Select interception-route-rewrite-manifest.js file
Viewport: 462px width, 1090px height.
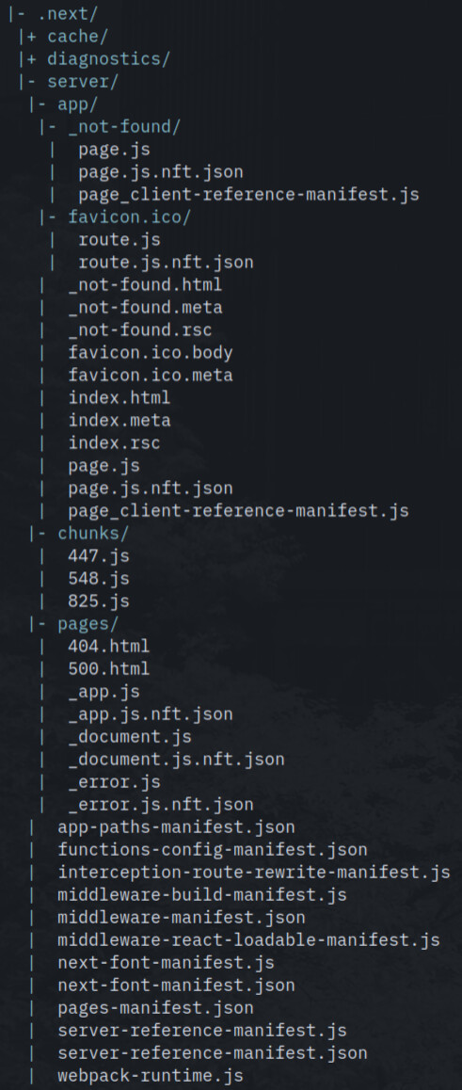tap(253, 873)
